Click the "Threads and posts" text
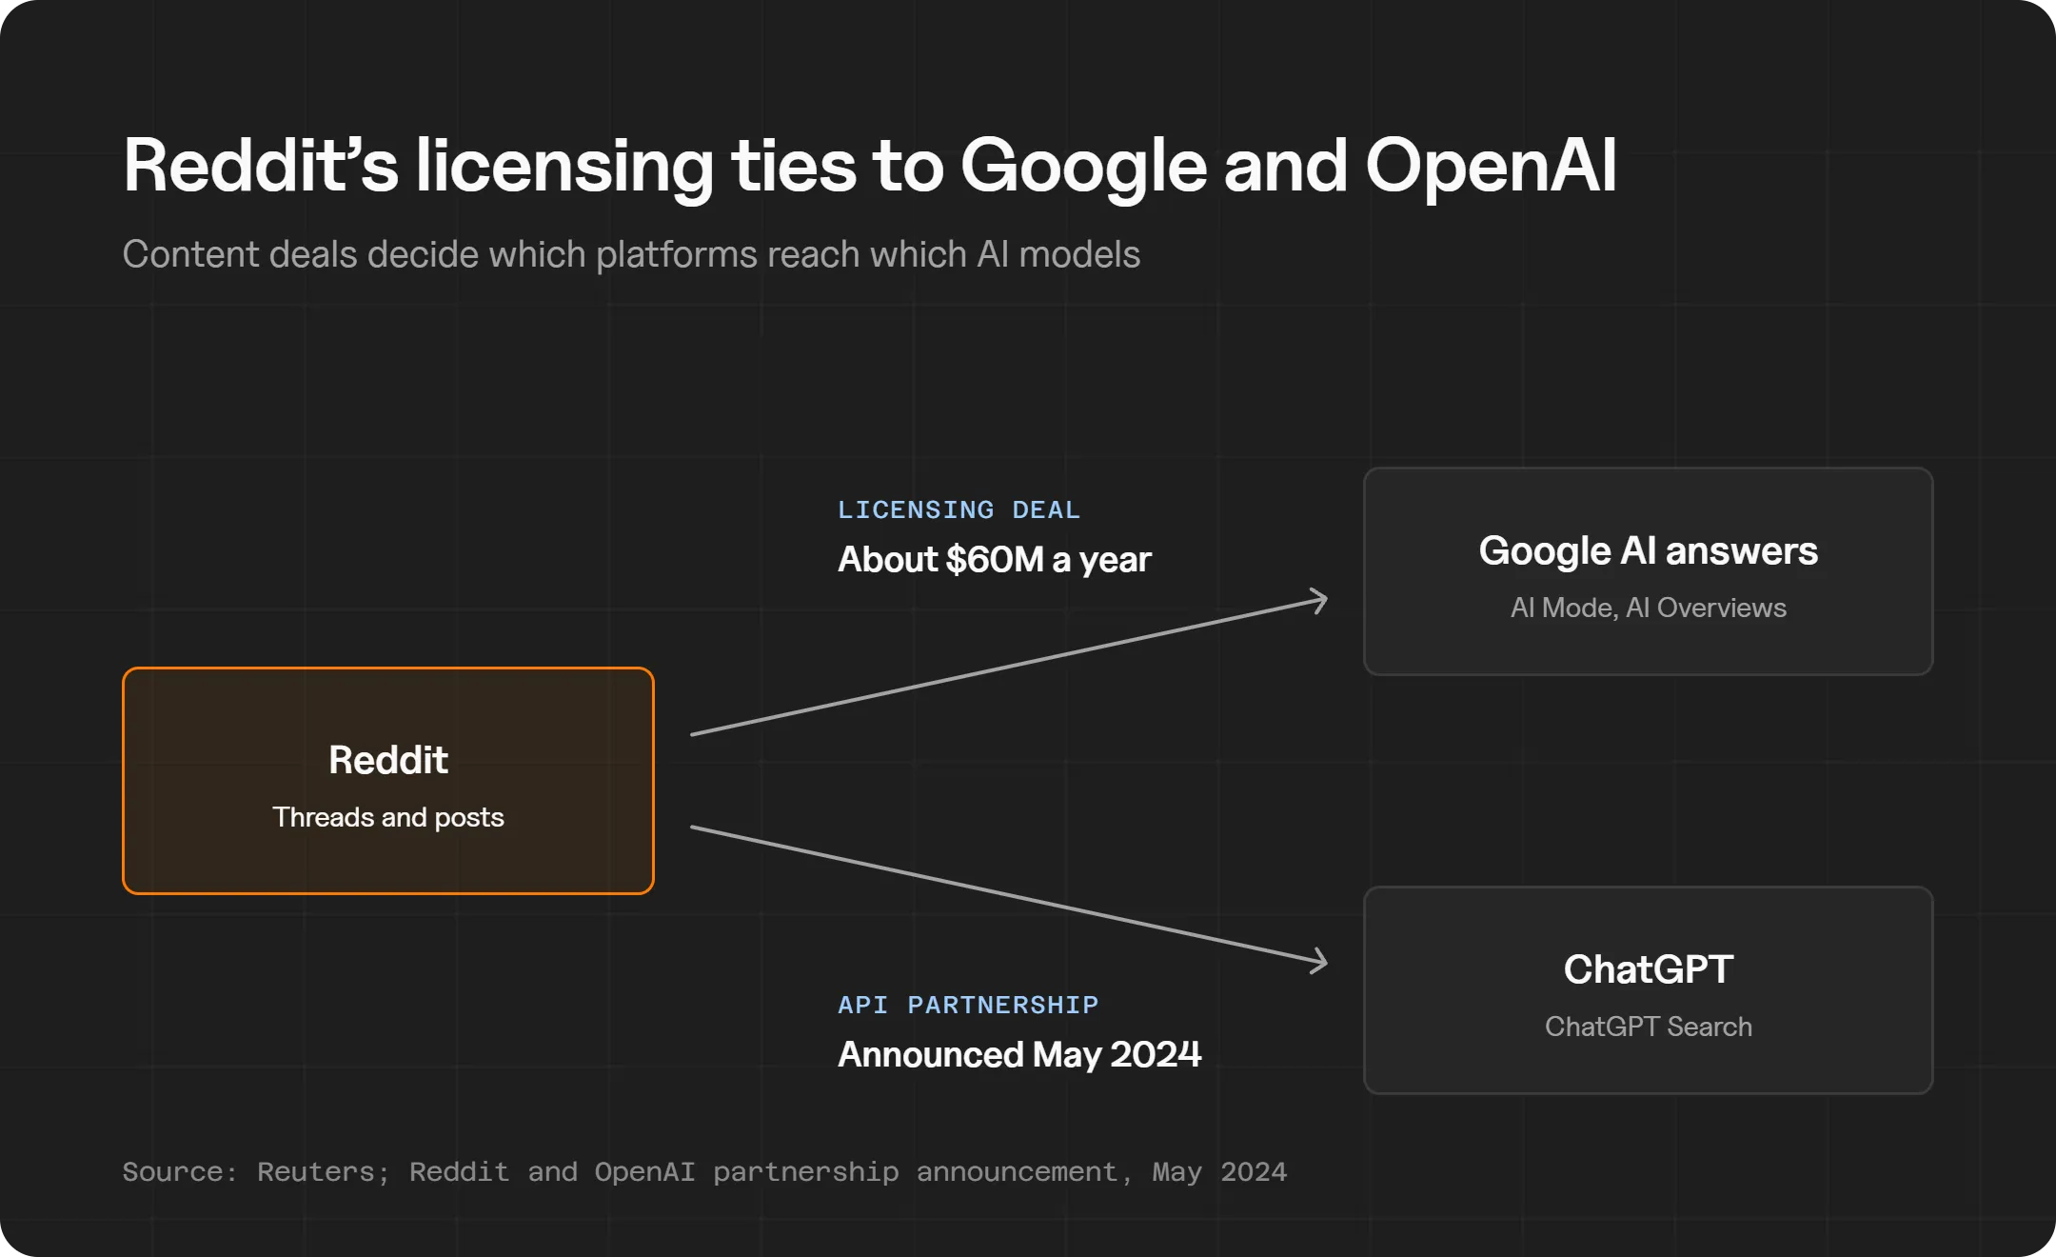Image resolution: width=2056 pixels, height=1257 pixels. (x=388, y=817)
